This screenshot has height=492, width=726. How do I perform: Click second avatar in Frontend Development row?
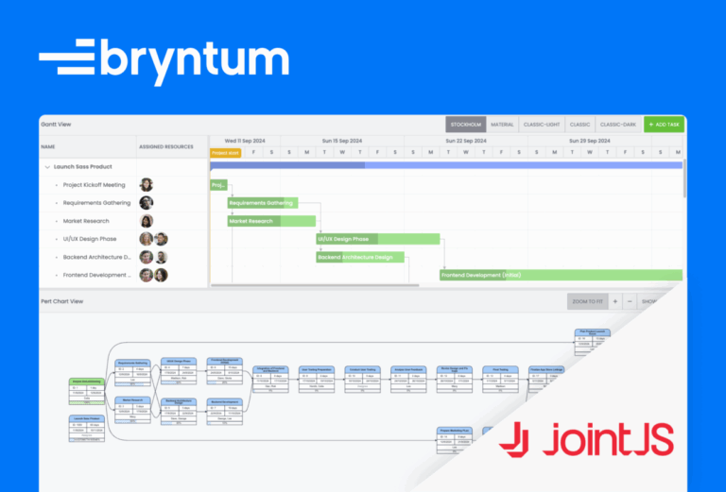pos(161,275)
